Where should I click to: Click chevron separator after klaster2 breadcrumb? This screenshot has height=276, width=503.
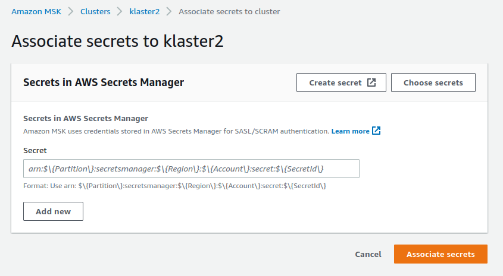click(169, 11)
